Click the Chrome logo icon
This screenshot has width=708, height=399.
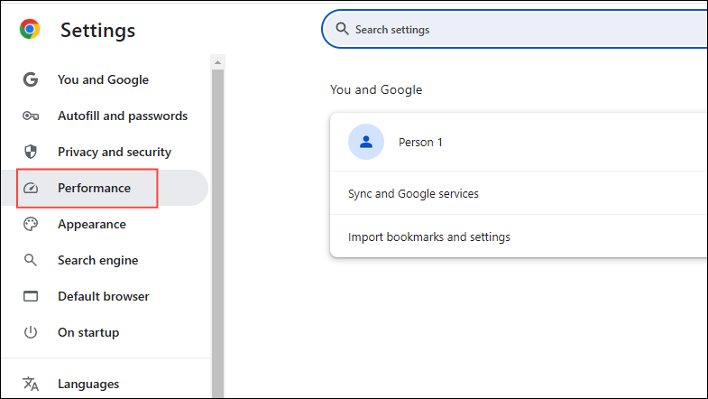(30, 30)
